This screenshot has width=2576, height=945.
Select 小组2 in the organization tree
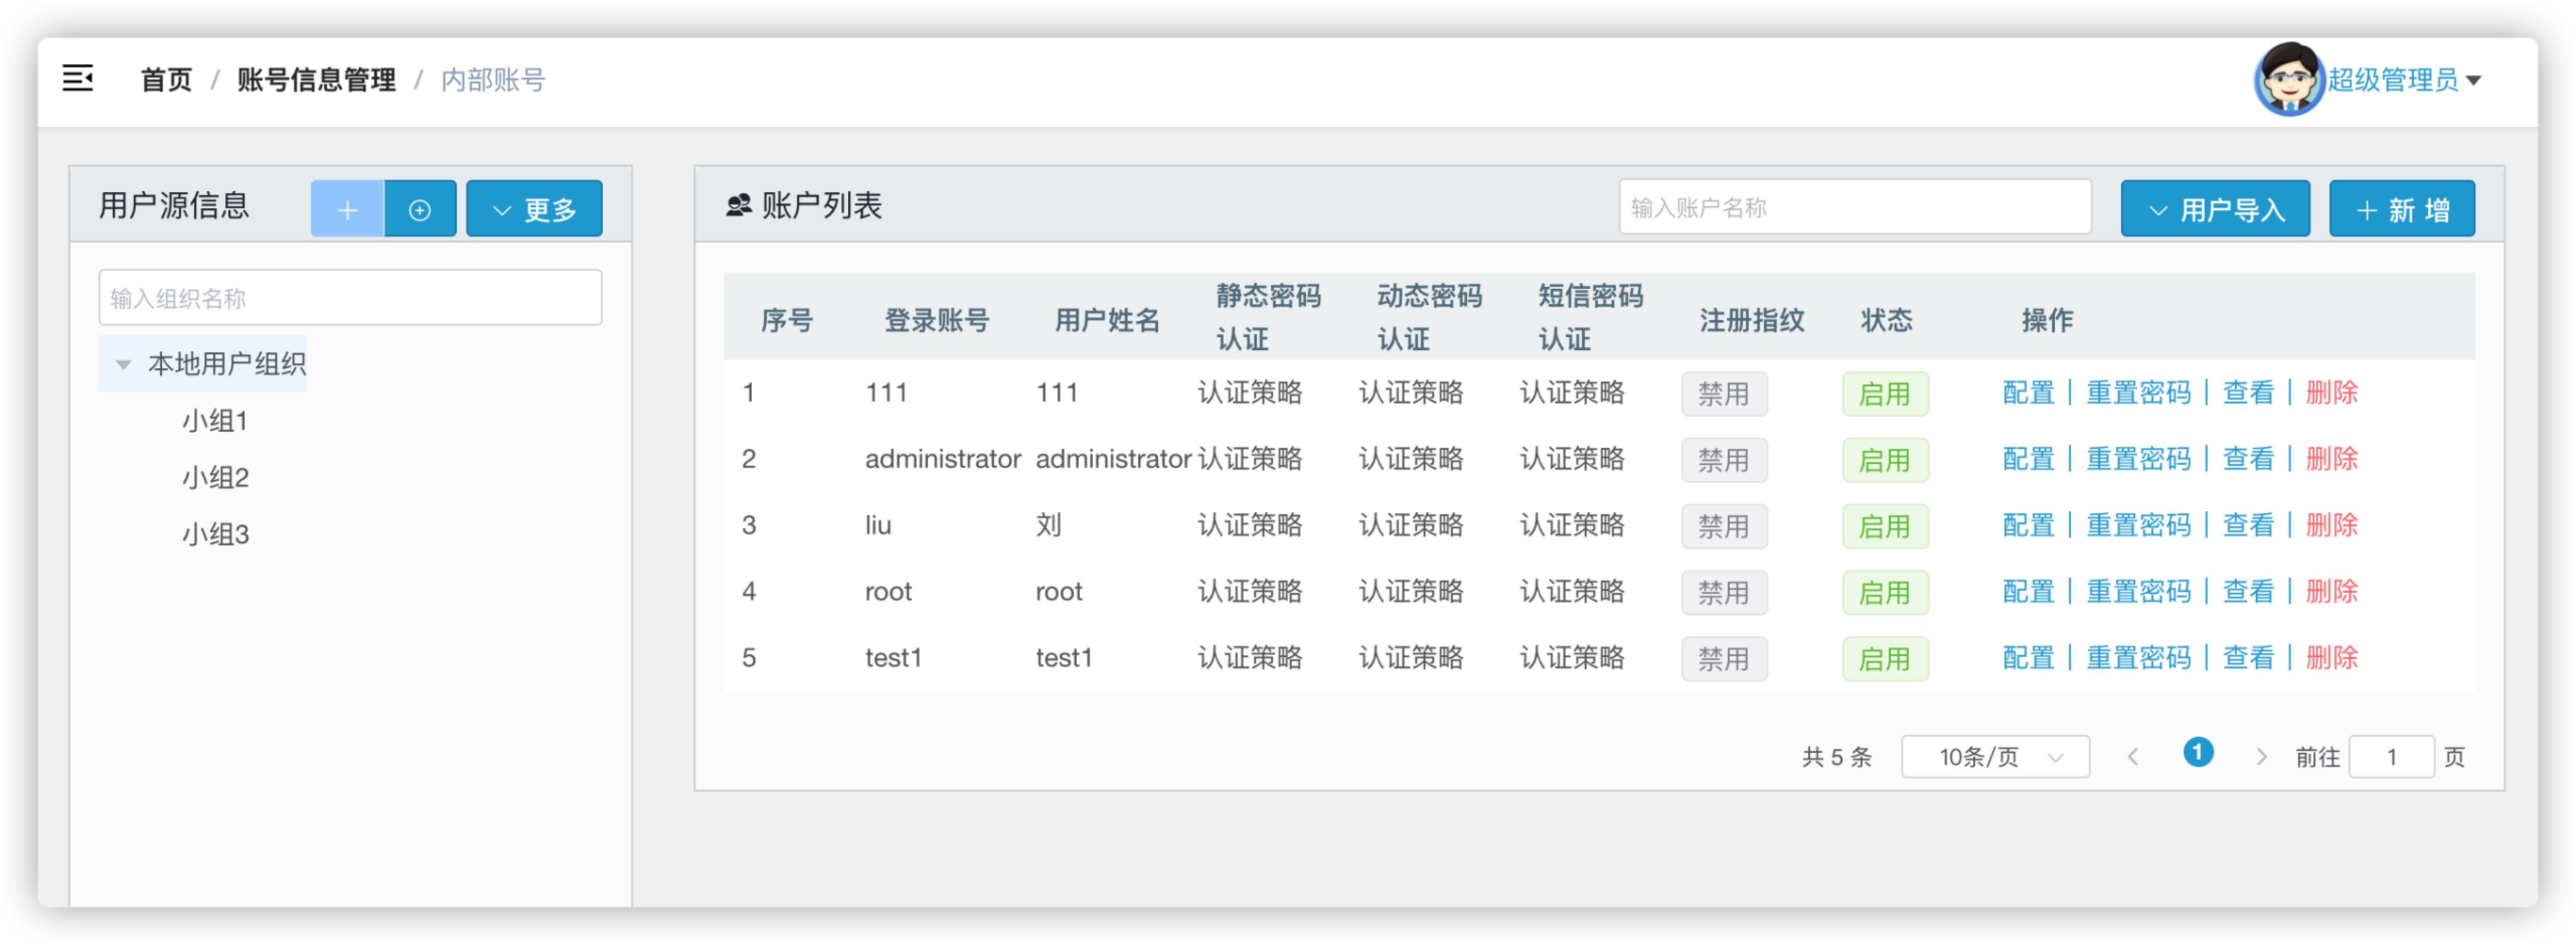(x=215, y=478)
